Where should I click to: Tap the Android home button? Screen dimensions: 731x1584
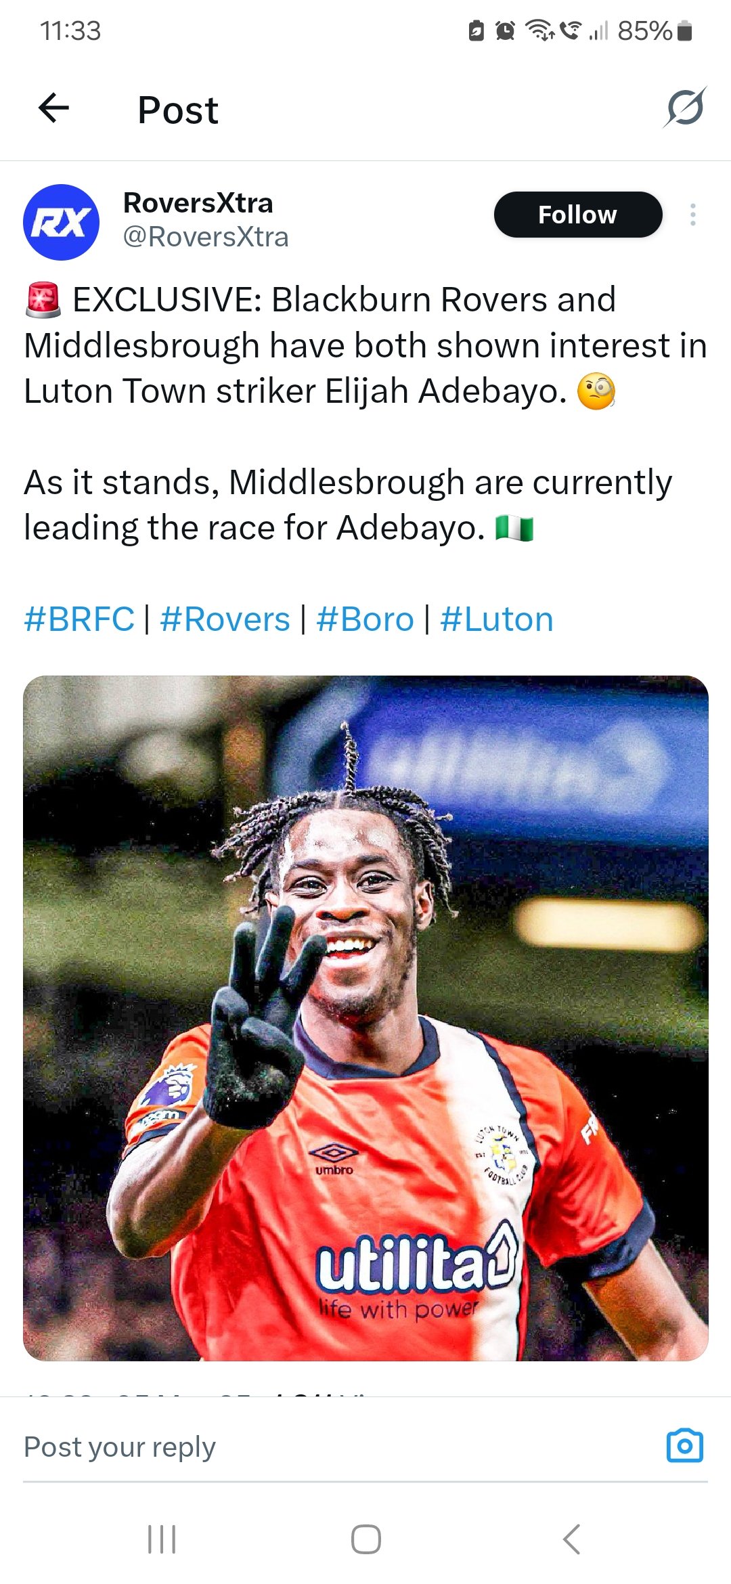click(x=365, y=1539)
